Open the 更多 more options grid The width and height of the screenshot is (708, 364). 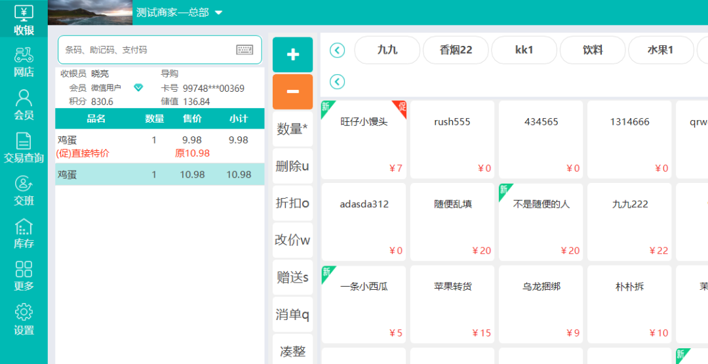tap(24, 276)
